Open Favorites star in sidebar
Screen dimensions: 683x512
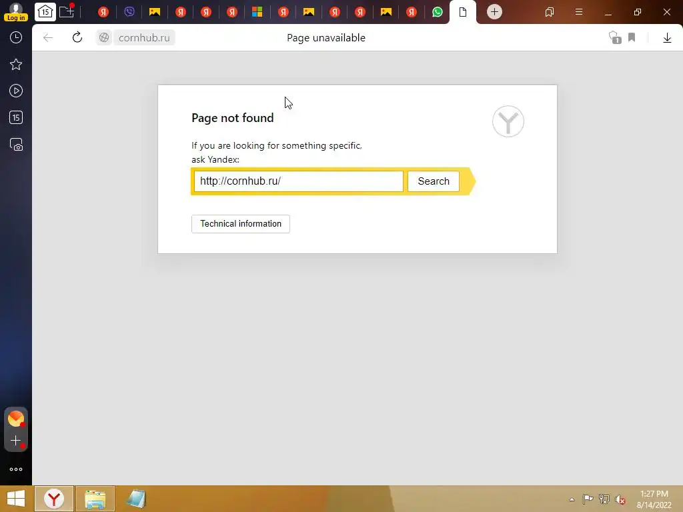click(16, 65)
